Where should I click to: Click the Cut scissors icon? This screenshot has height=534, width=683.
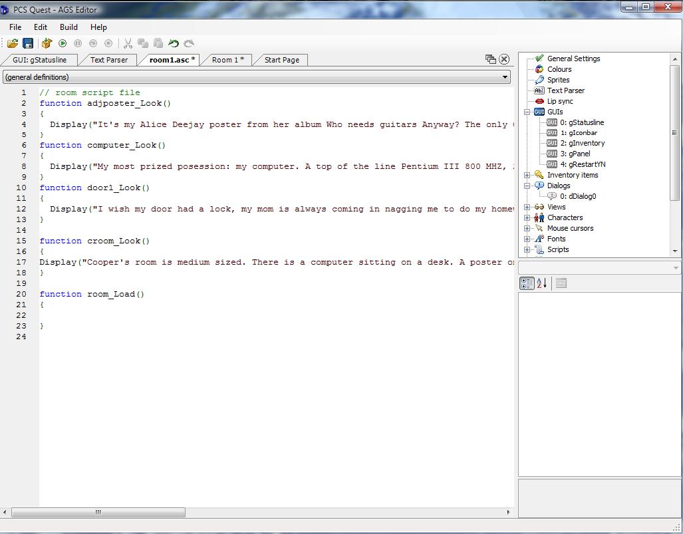click(x=128, y=43)
